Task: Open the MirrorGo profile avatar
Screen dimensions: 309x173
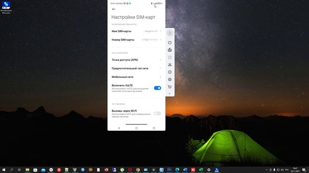Action: pyautogui.click(x=169, y=33)
